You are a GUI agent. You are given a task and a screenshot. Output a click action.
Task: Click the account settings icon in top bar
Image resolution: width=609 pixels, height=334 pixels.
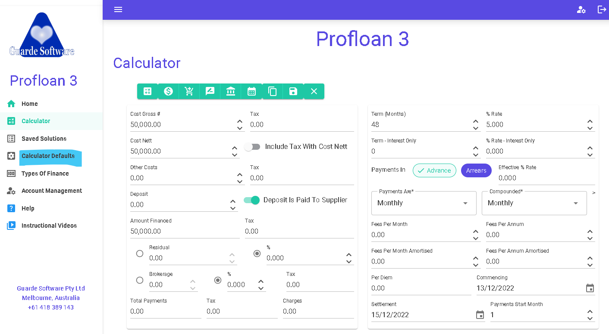(x=581, y=9)
